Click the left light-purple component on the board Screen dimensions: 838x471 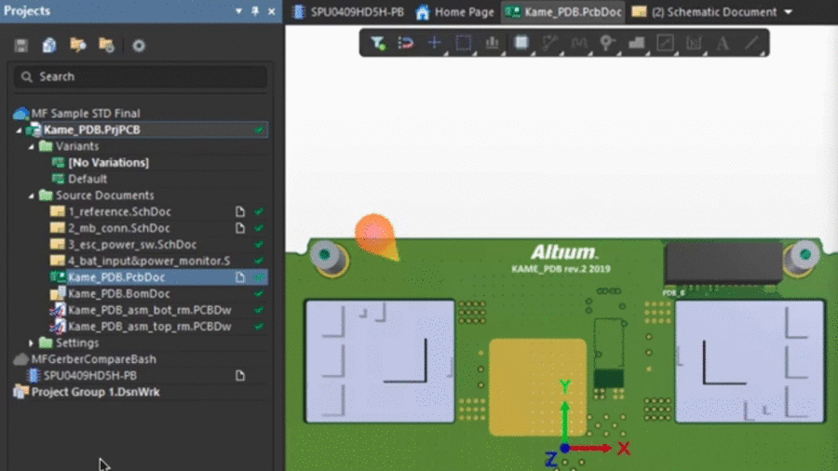coord(380,361)
